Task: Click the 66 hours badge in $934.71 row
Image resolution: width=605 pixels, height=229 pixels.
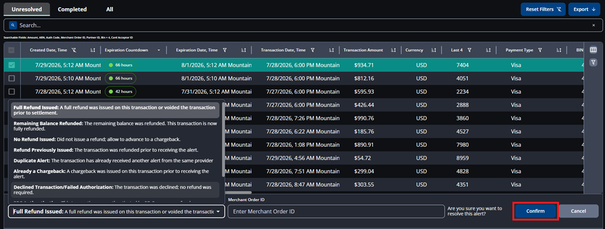Action: (120, 65)
